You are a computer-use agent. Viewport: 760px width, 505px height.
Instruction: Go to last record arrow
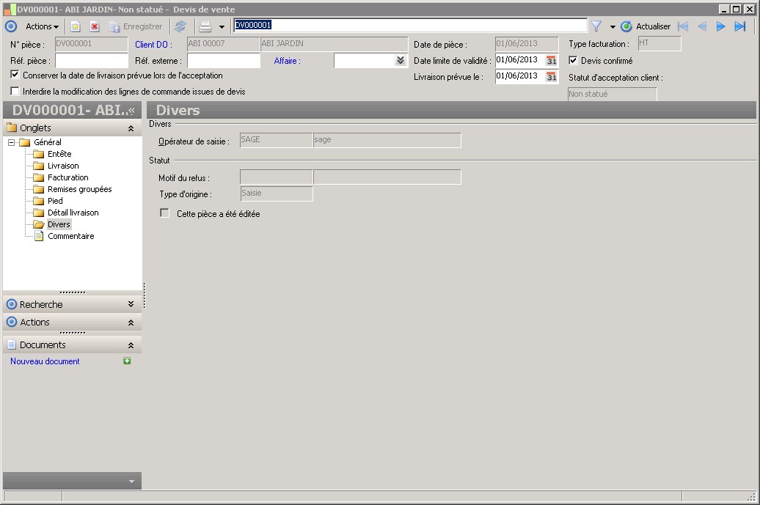739,26
